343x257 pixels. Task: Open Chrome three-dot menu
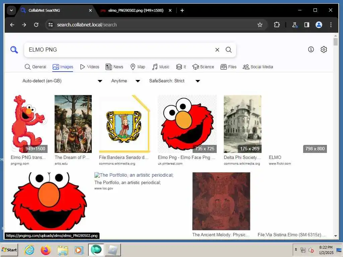tap(331, 25)
